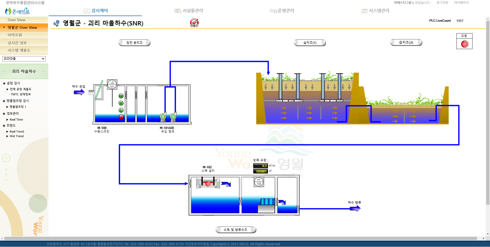Image resolution: width=490 pixels, height=247 pixels.
Task: Select 영월군 Over View menu item
Action: (24, 27)
